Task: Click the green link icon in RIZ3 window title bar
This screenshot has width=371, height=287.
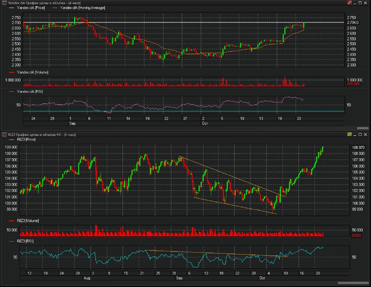Action: tap(350, 134)
